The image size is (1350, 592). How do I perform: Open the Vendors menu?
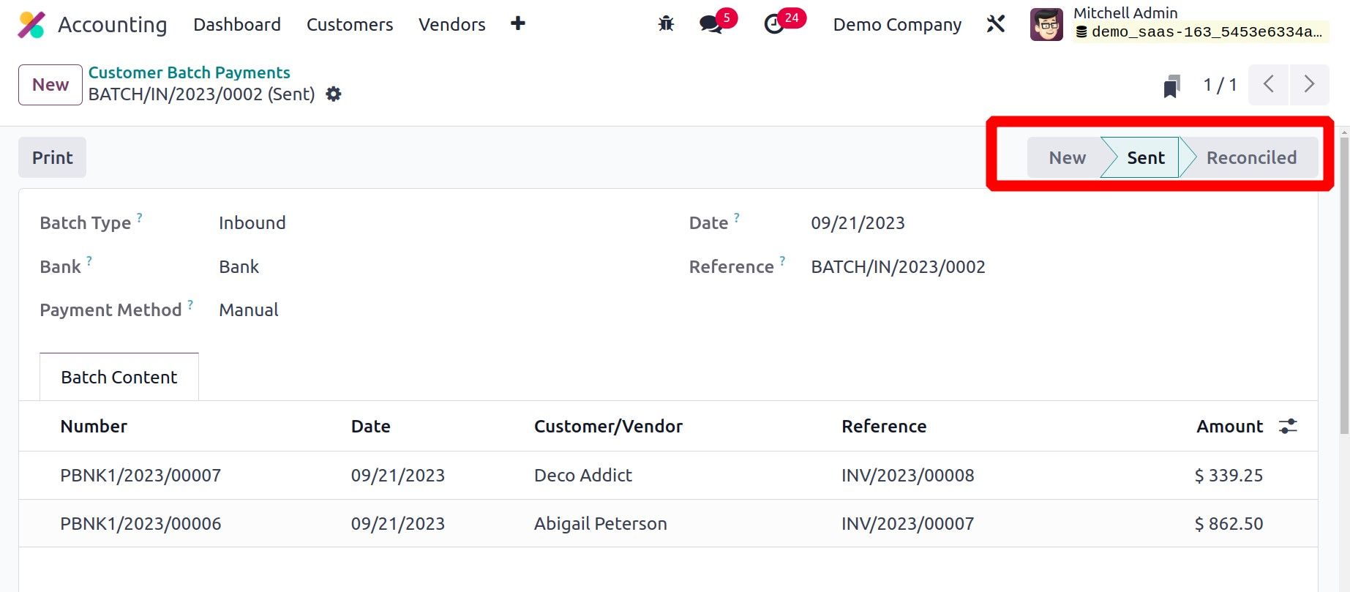point(452,25)
